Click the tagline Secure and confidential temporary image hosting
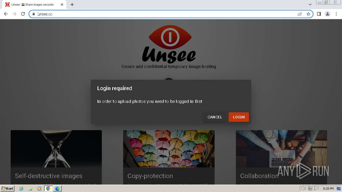The width and height of the screenshot is (342, 192). point(169,66)
